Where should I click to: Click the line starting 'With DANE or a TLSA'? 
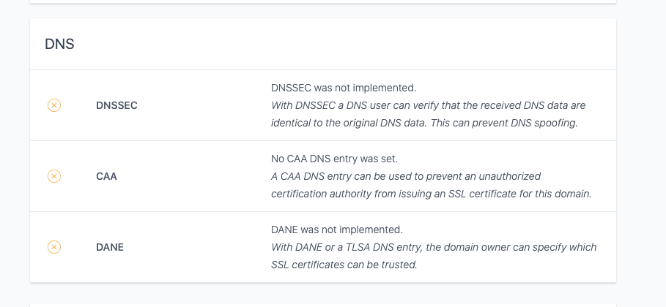click(434, 247)
